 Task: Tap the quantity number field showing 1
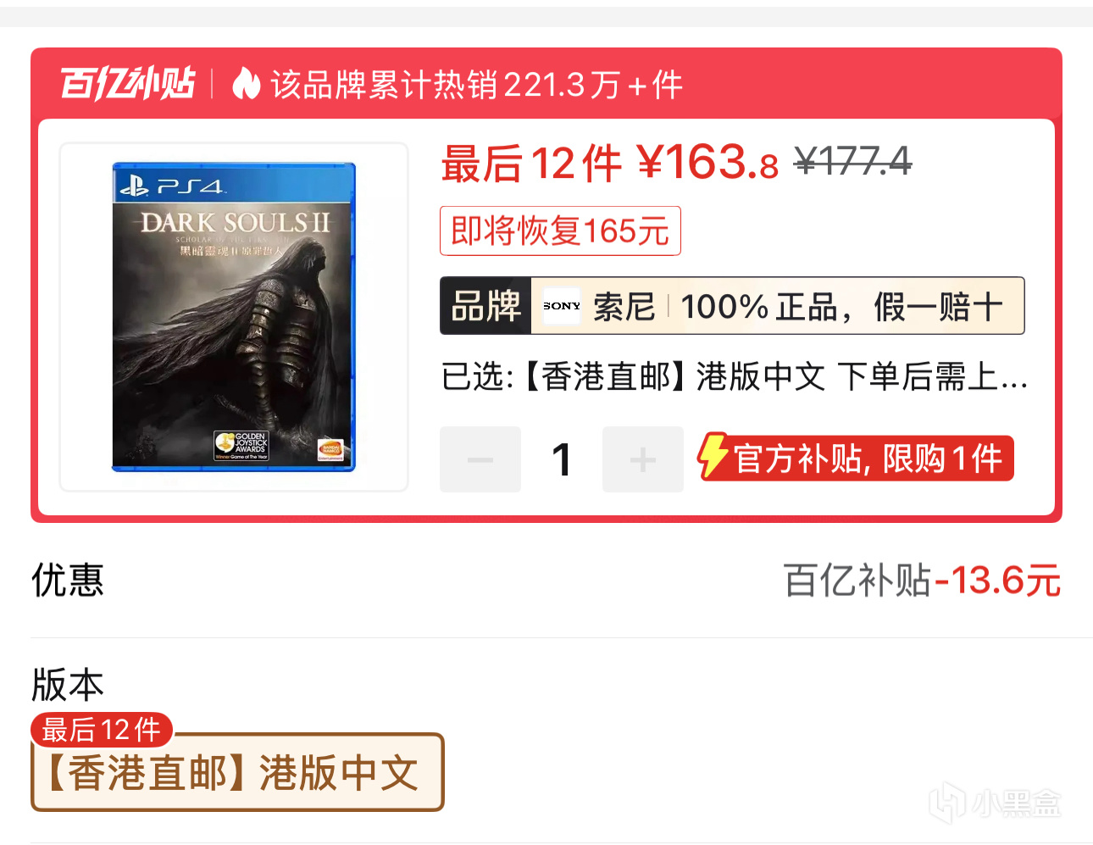562,459
